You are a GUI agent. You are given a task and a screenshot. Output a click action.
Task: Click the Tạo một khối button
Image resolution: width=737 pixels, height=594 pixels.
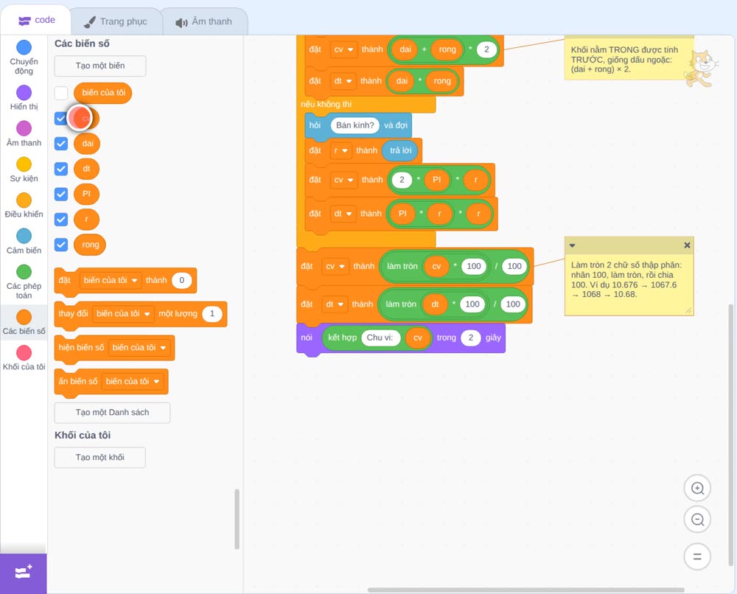pyautogui.click(x=100, y=458)
